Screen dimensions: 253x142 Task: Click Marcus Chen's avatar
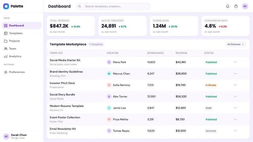pos(109,74)
